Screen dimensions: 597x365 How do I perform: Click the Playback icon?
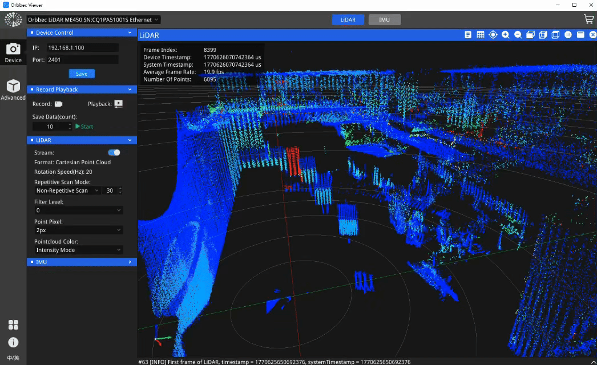click(118, 104)
